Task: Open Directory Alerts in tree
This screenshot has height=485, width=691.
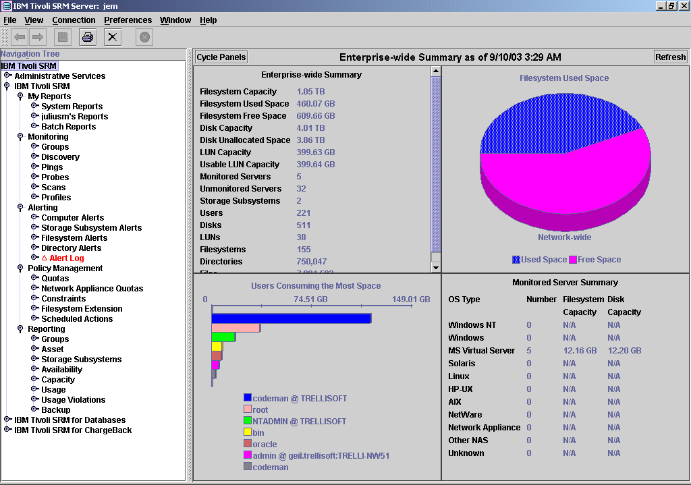Action: pyautogui.click(x=72, y=248)
